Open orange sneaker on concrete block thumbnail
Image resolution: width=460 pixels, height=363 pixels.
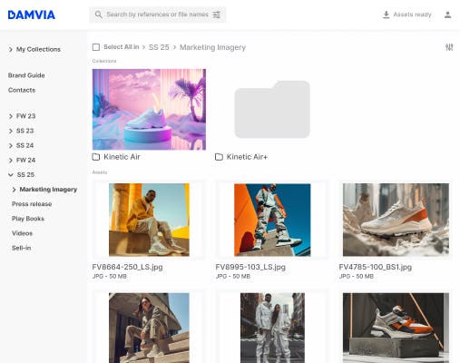[x=396, y=328]
